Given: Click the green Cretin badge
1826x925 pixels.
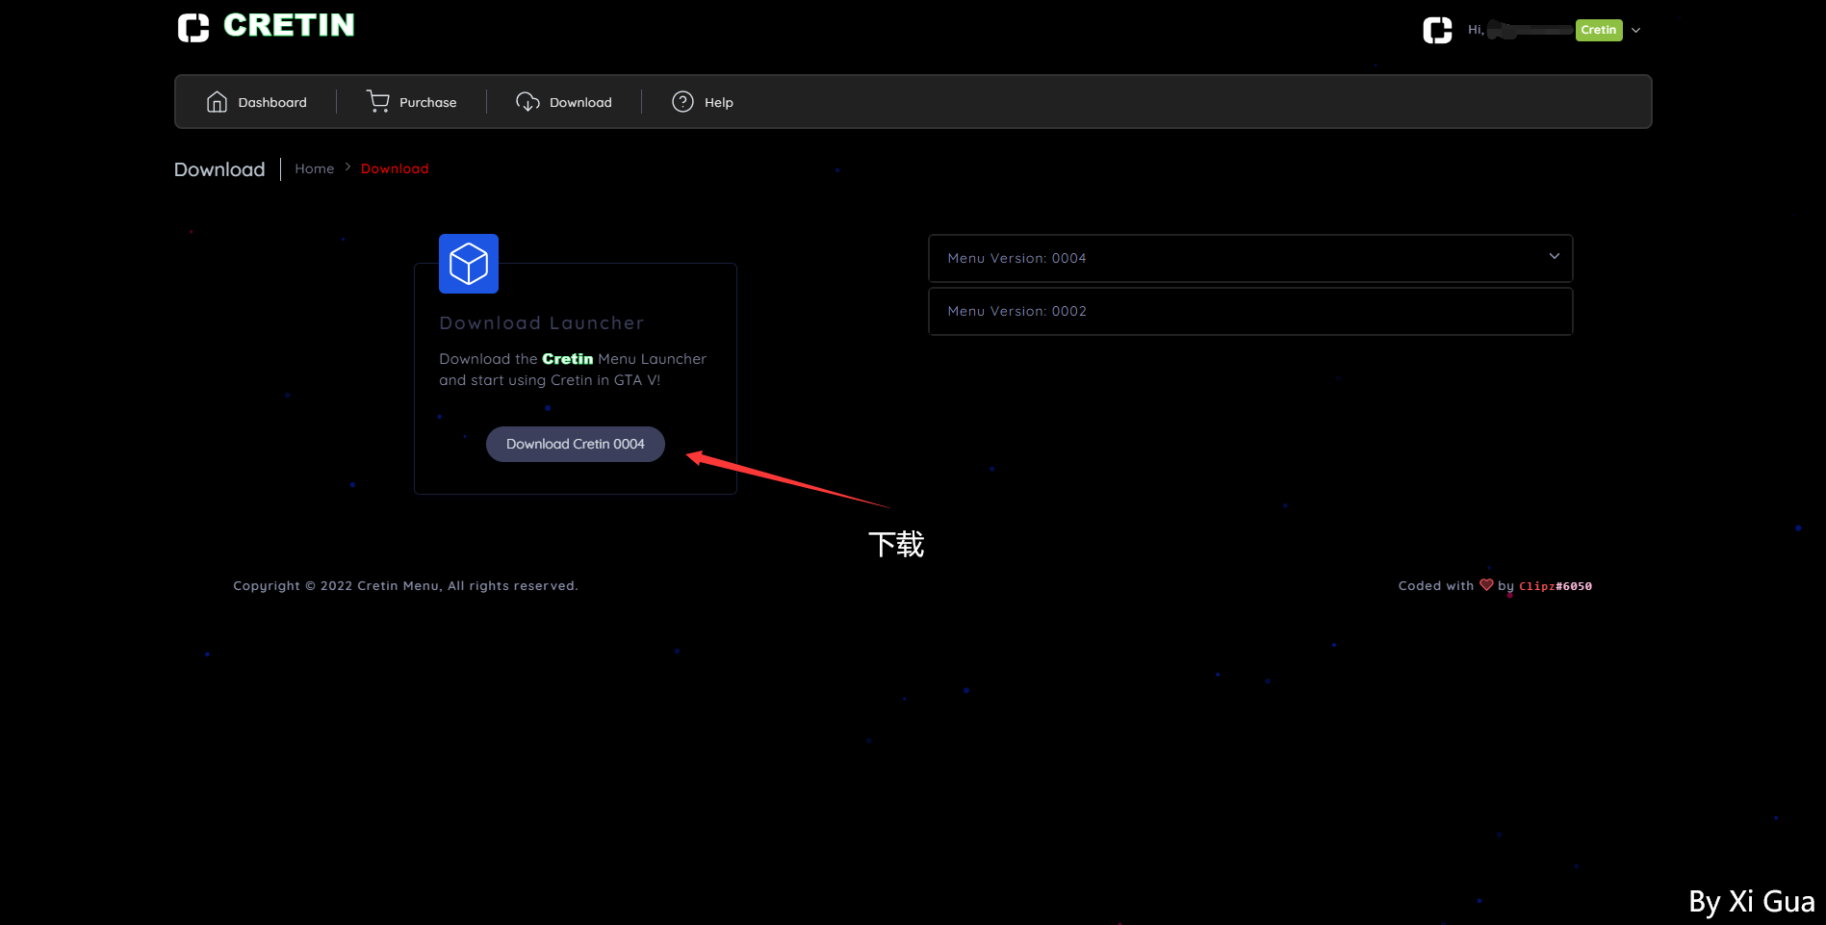Looking at the screenshot, I should click(1599, 30).
